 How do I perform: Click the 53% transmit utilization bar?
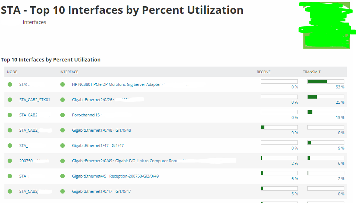coord(325,81)
